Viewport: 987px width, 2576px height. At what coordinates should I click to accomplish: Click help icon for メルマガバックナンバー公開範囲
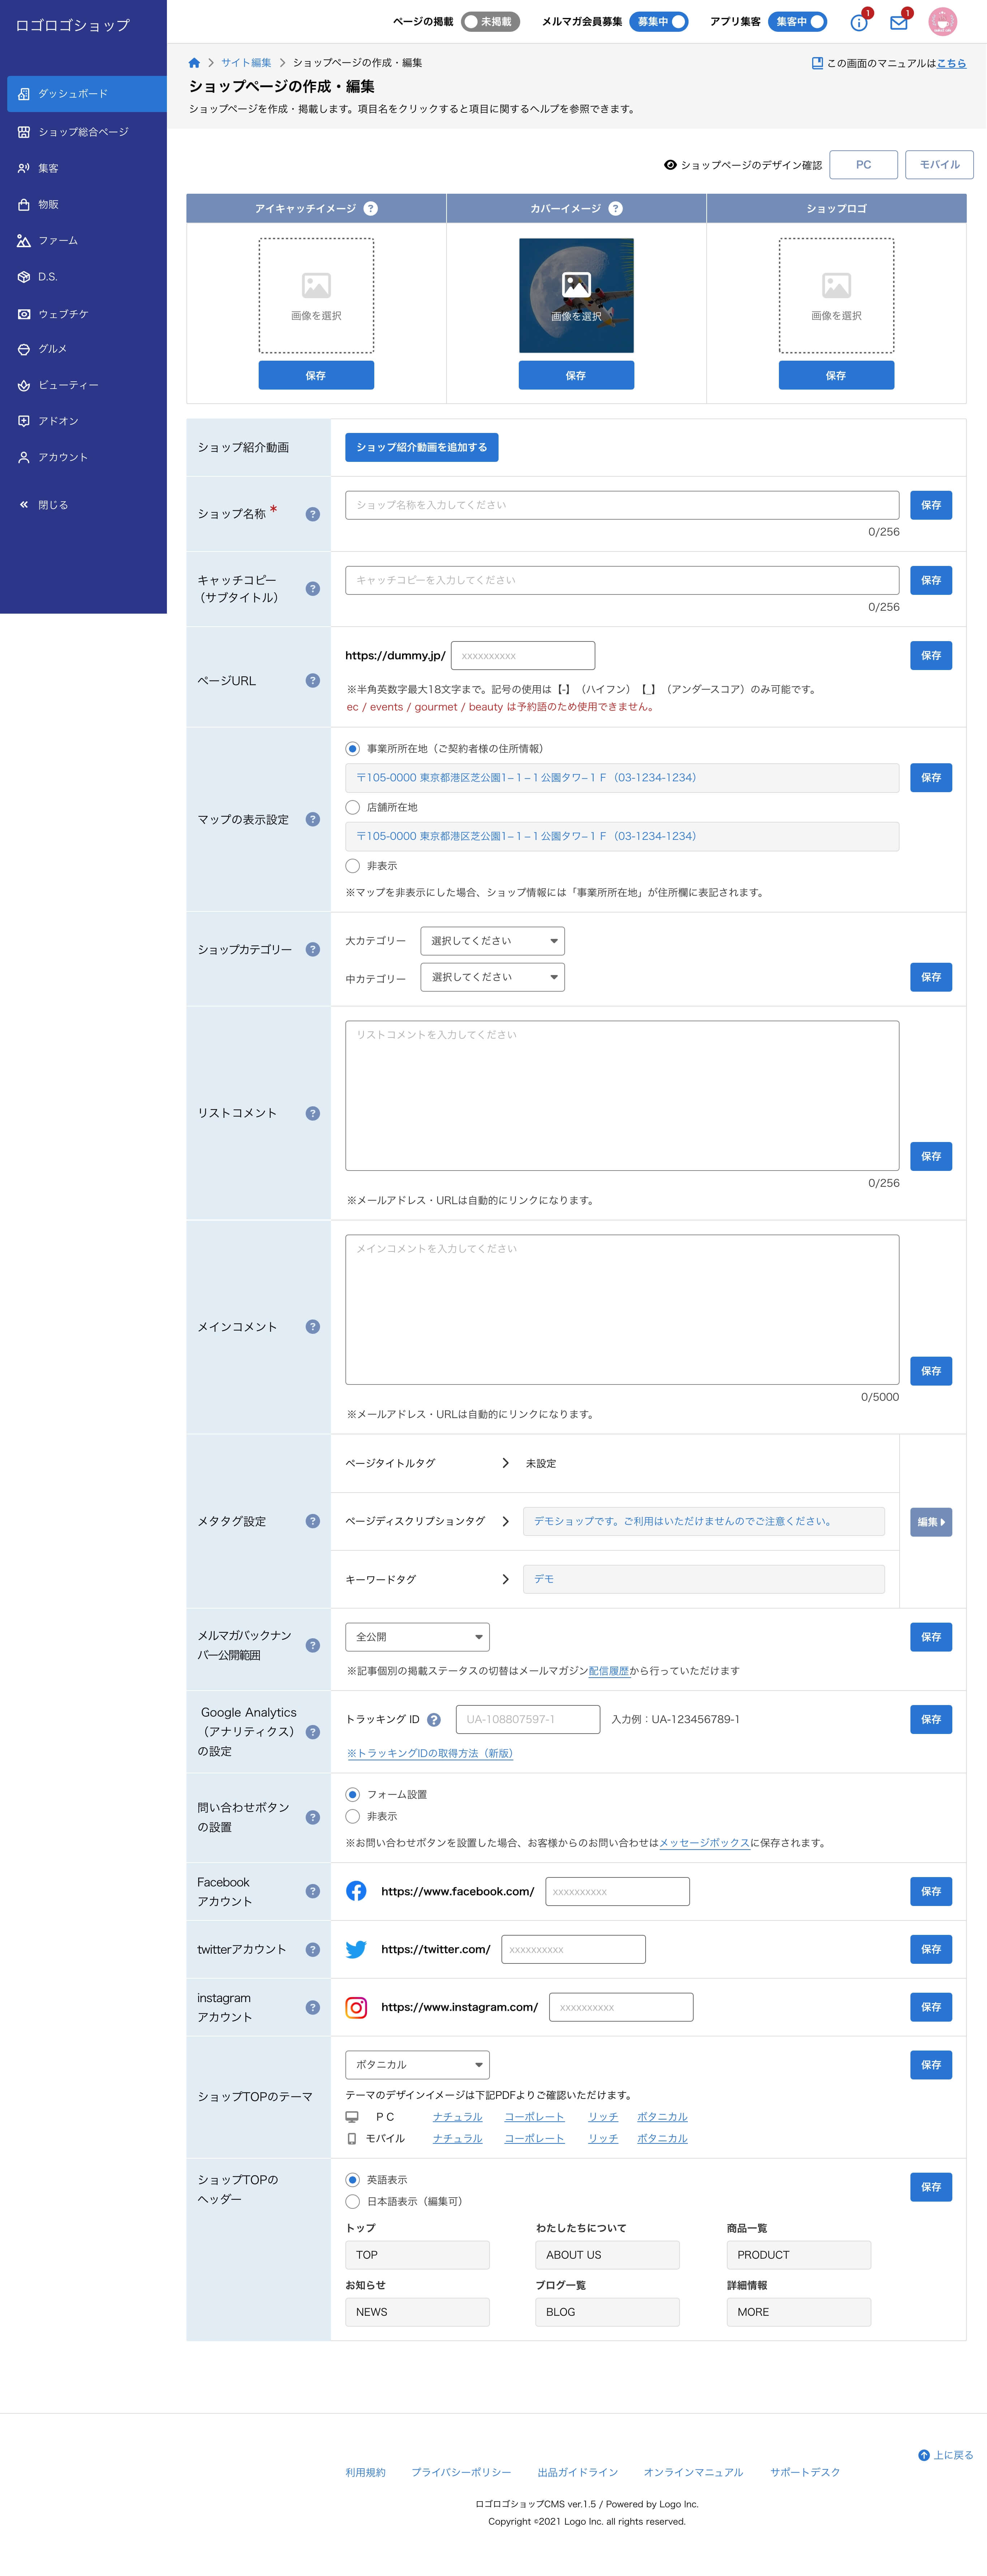pyautogui.click(x=313, y=1645)
